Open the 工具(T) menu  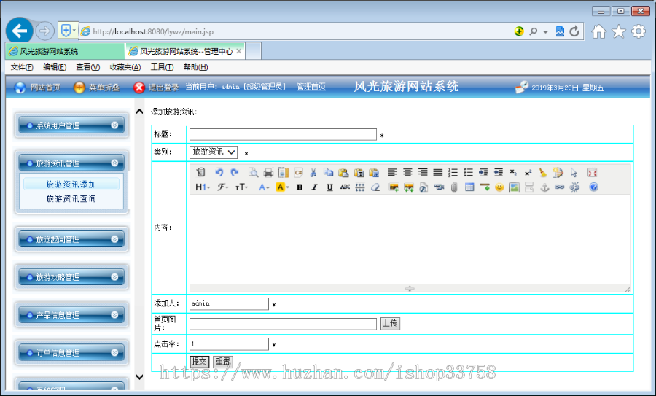click(x=162, y=67)
